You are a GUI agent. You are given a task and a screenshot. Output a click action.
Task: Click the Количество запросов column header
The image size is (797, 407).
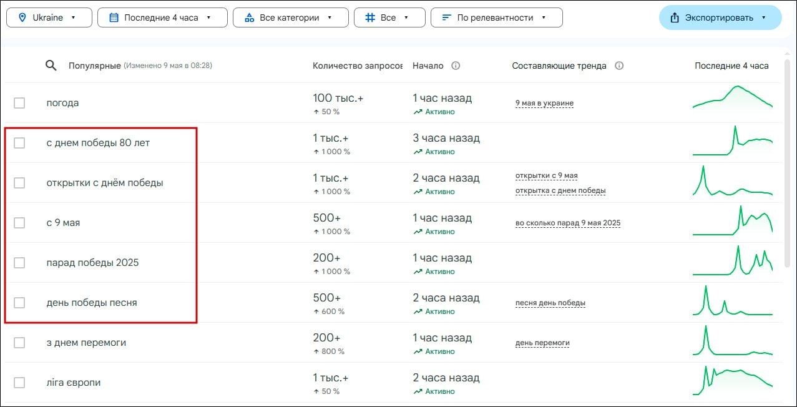(x=357, y=66)
